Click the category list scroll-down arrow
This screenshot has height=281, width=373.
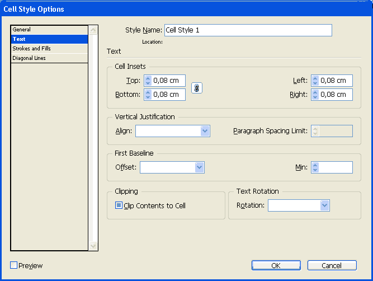[93, 246]
